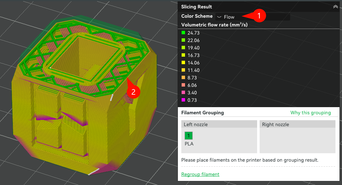The width and height of the screenshot is (342, 185).
Task: Click the red marker numbered 2
Action: click(133, 92)
